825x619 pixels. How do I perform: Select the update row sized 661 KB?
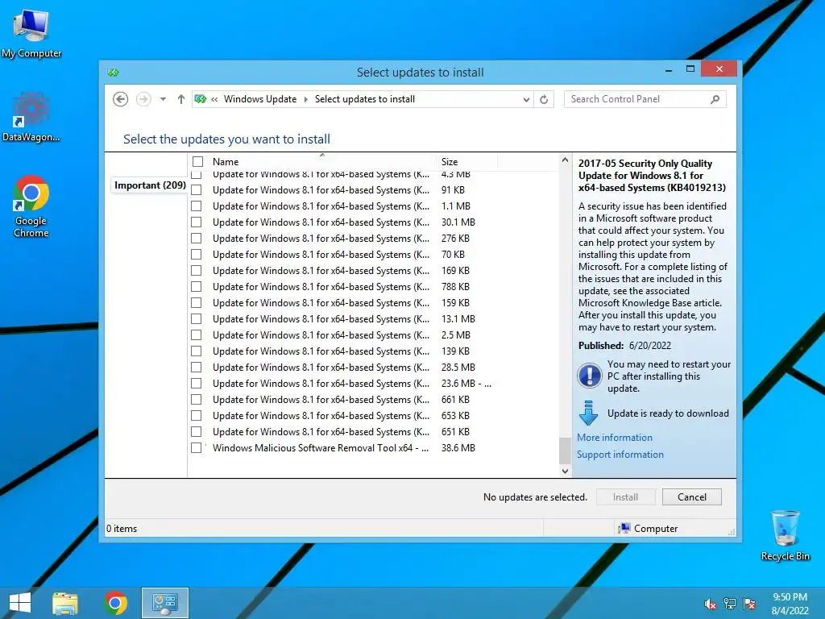pos(373,400)
